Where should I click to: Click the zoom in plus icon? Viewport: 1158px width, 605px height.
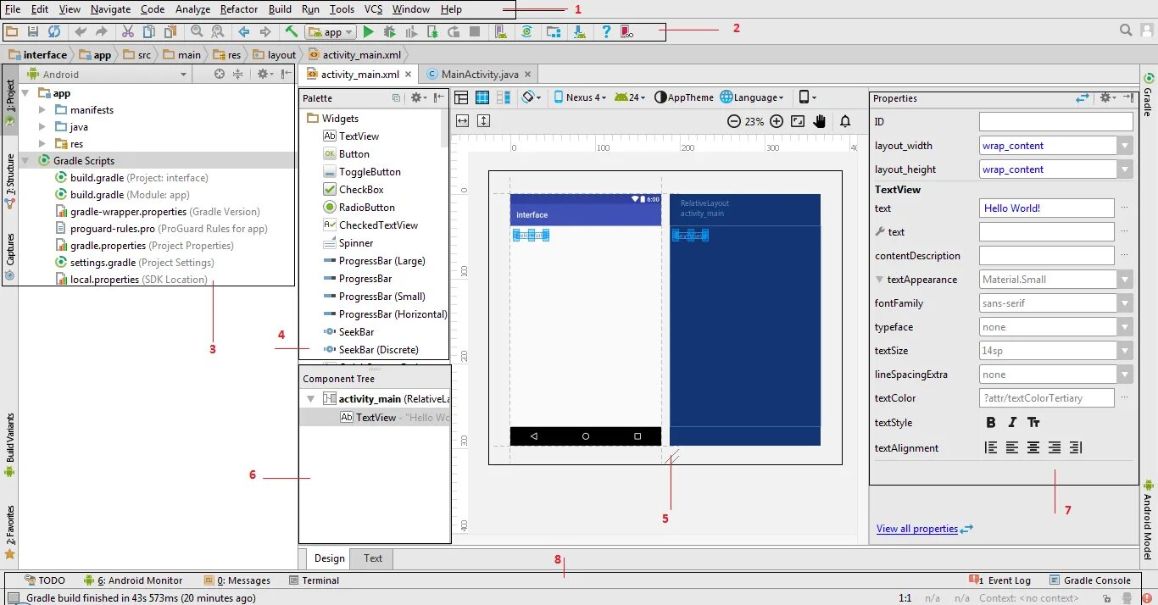coord(776,121)
